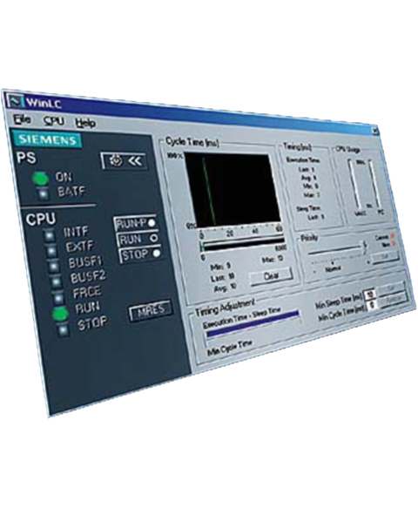Open the Help menu
This screenshot has height=508, width=418.
[85, 123]
